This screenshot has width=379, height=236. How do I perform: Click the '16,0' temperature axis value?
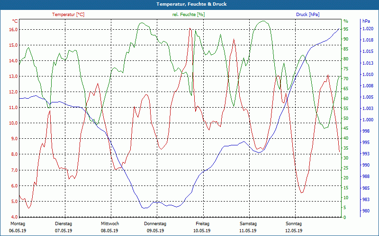(13, 30)
